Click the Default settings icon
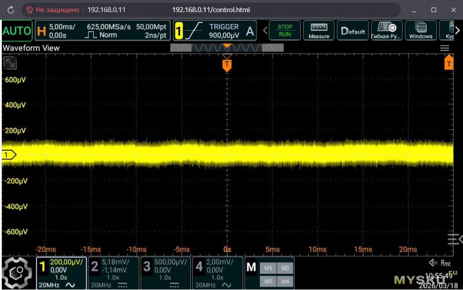This screenshot has width=463, height=290. pos(352,31)
